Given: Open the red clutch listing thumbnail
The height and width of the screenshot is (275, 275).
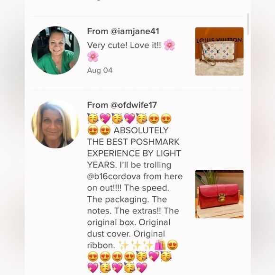Looking at the screenshot, I should click(x=219, y=194).
